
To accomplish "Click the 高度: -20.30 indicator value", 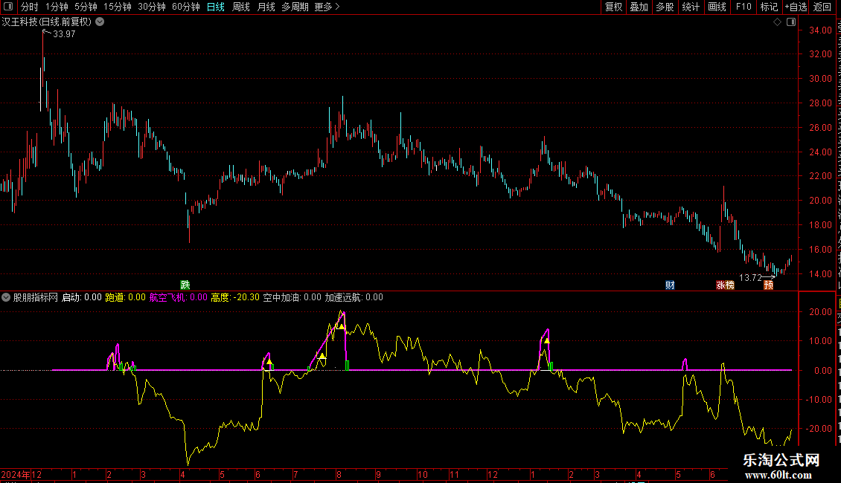I will pyautogui.click(x=235, y=297).
